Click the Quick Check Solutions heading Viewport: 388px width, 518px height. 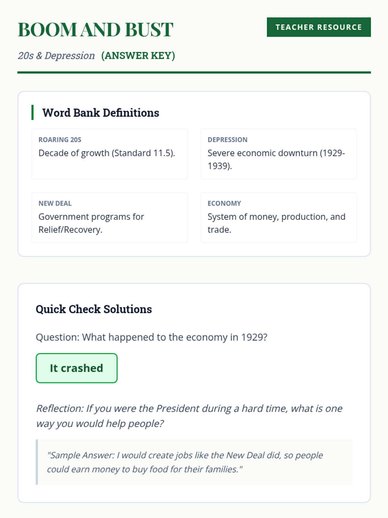[x=94, y=309]
